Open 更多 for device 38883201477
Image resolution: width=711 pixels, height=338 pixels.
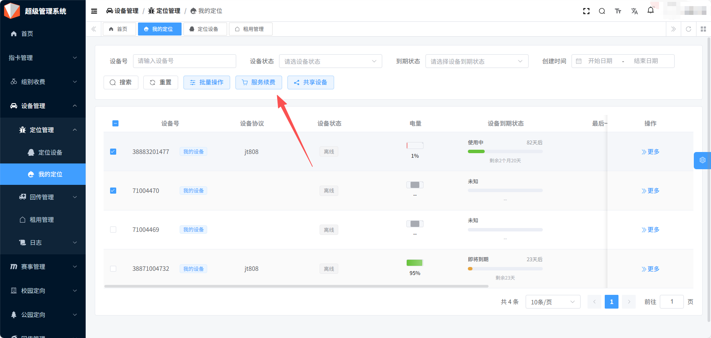(x=650, y=152)
